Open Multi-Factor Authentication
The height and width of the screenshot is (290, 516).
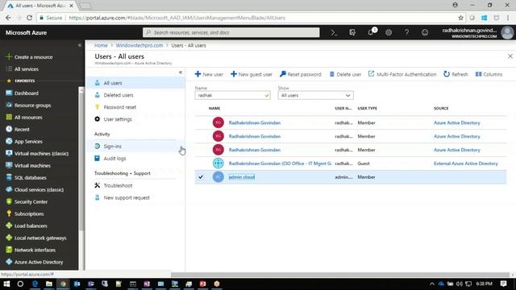point(402,74)
